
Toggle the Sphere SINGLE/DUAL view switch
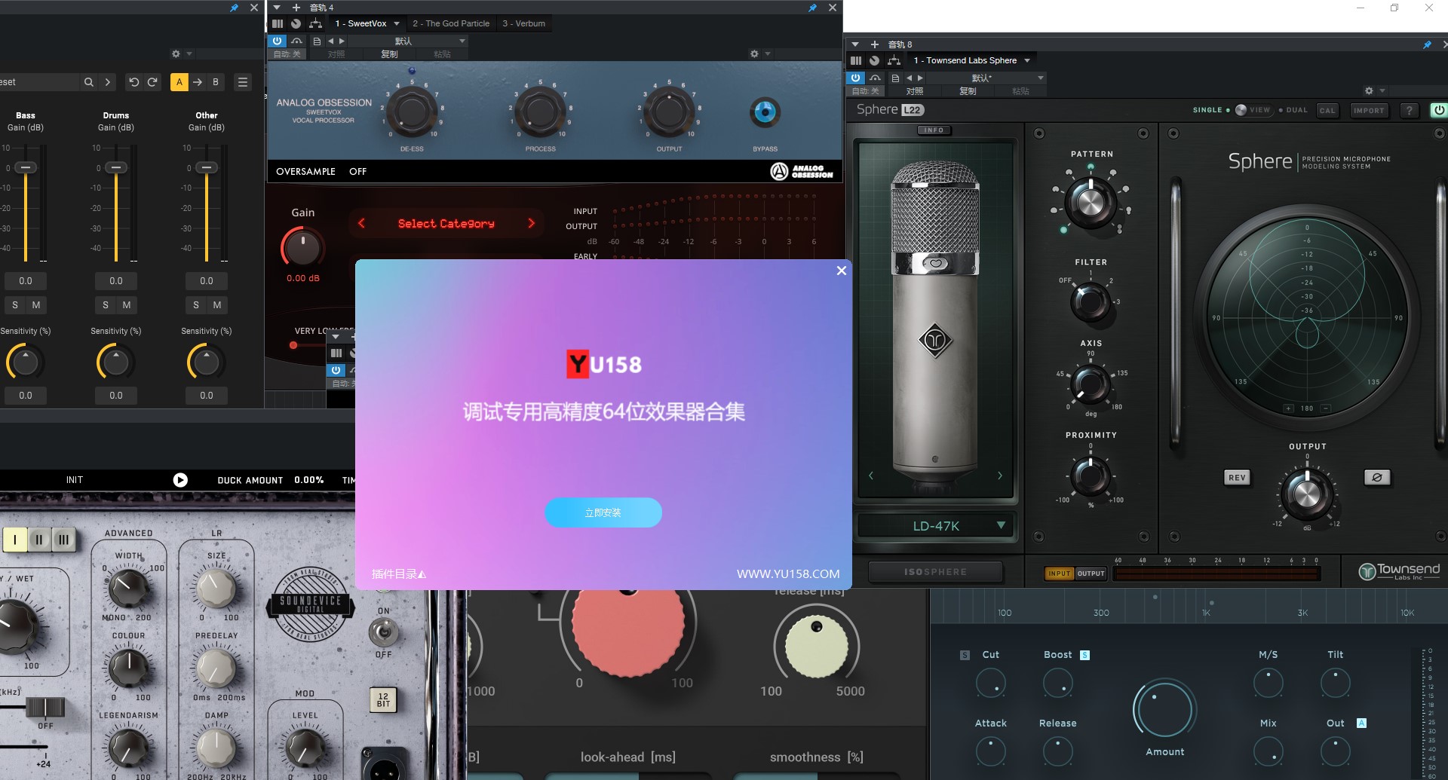point(1253,110)
